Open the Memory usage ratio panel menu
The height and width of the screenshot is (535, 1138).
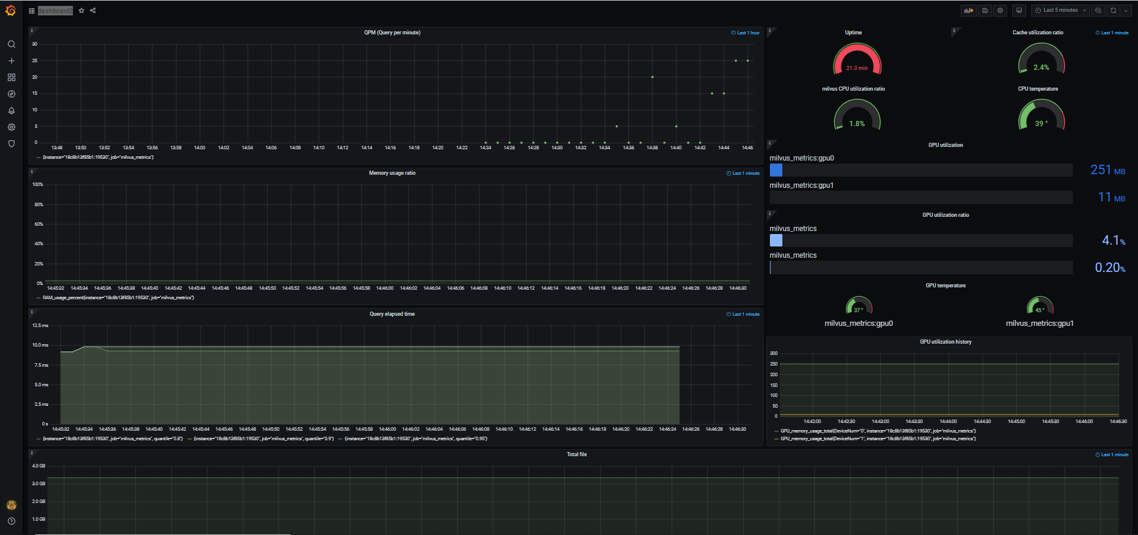(x=392, y=173)
